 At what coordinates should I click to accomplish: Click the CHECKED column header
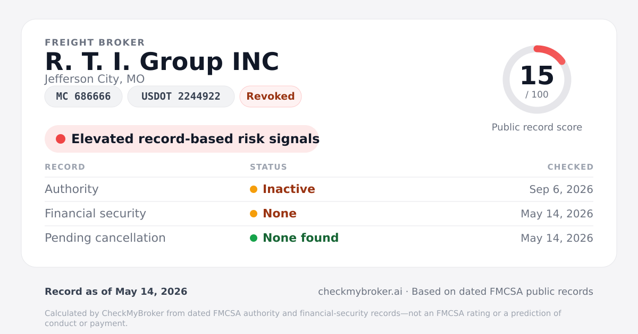click(570, 167)
